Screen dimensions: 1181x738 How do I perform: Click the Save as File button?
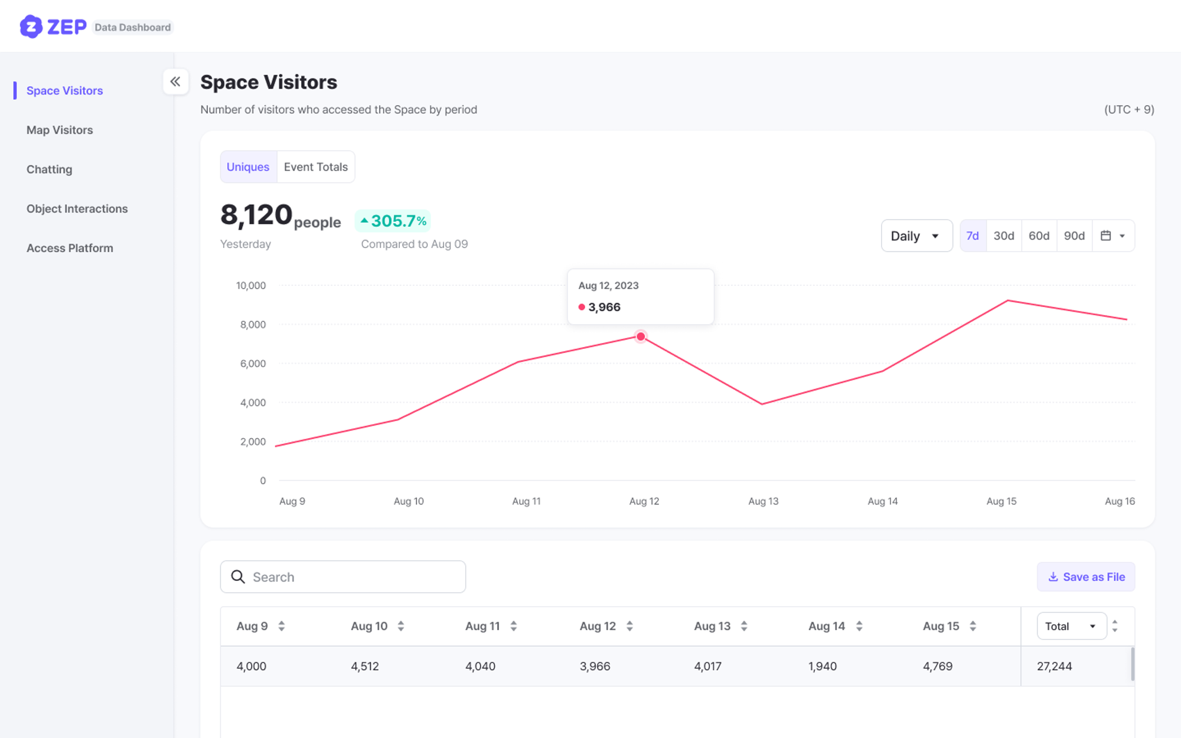(1086, 577)
